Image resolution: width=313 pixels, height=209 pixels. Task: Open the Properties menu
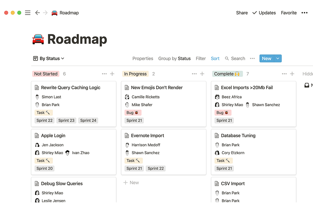click(x=143, y=59)
